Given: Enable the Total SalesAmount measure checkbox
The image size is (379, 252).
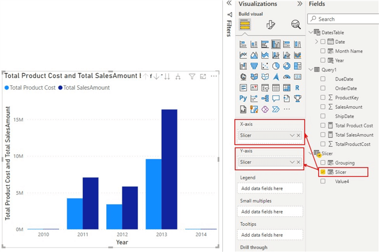Looking at the screenshot, I should [x=323, y=135].
